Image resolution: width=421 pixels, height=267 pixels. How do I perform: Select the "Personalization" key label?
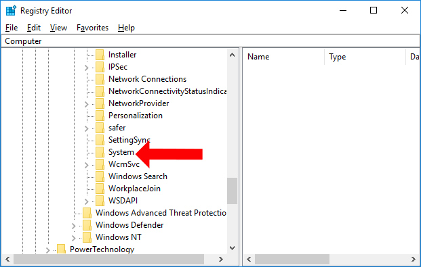[136, 116]
